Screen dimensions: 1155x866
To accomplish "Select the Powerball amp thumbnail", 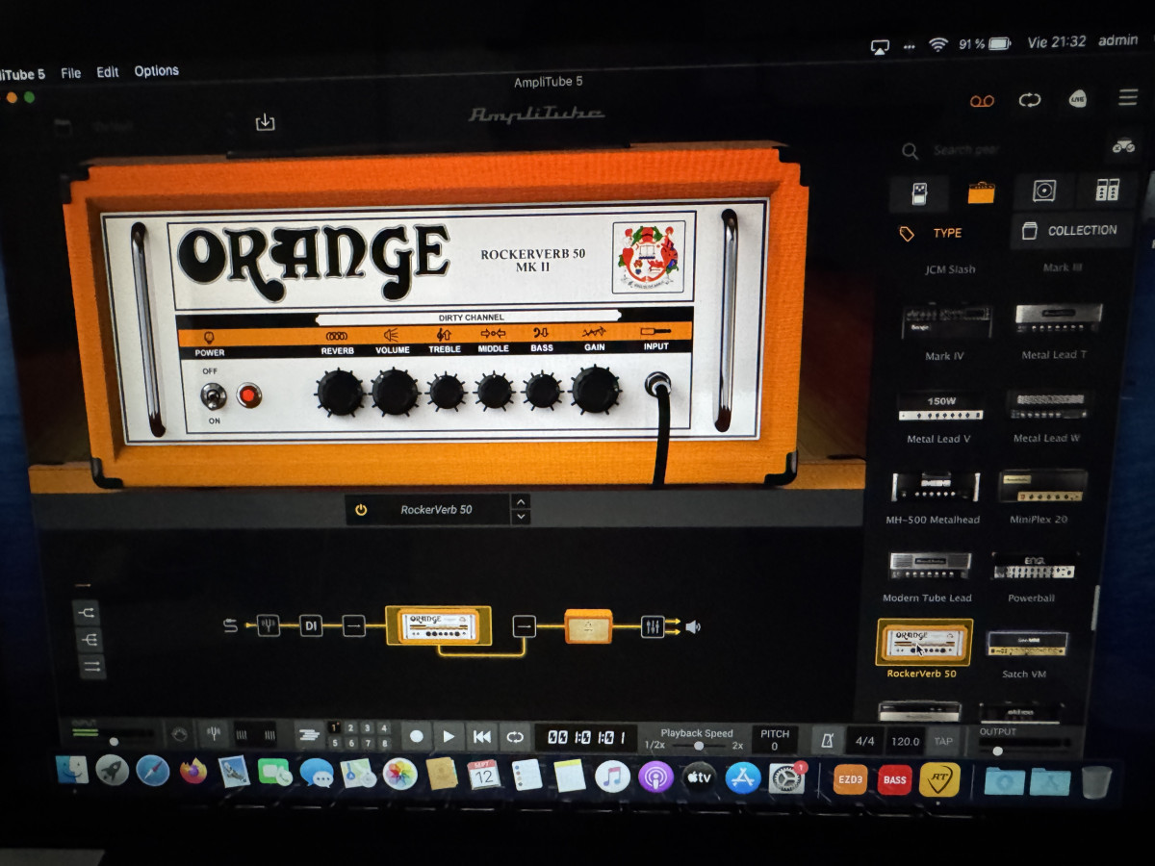I will click(x=1032, y=568).
